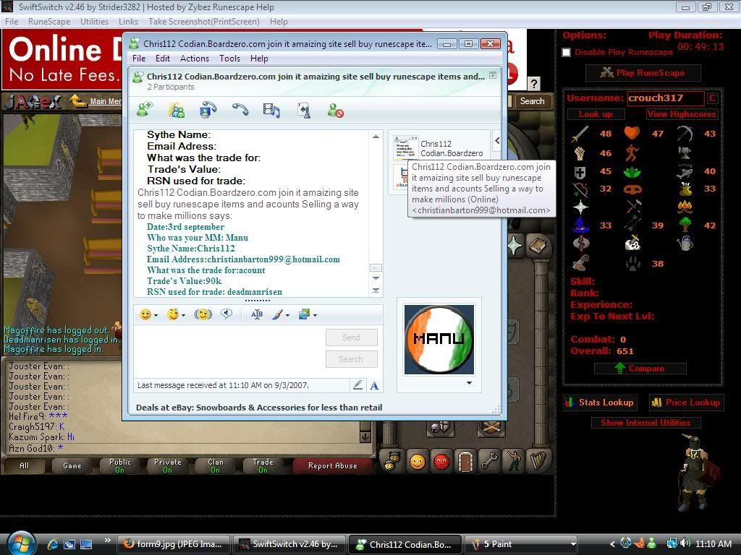The width and height of the screenshot is (741, 555).
Task: Toggle the Private chat On filter
Action: click(x=168, y=465)
